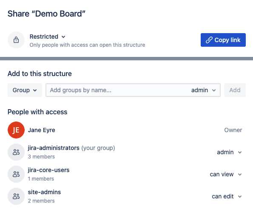This screenshot has width=253, height=212.
Task: Change jira-core-users can view permission
Action: click(226, 174)
